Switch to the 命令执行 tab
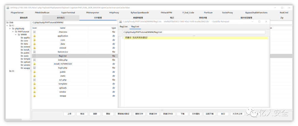 [61, 18]
